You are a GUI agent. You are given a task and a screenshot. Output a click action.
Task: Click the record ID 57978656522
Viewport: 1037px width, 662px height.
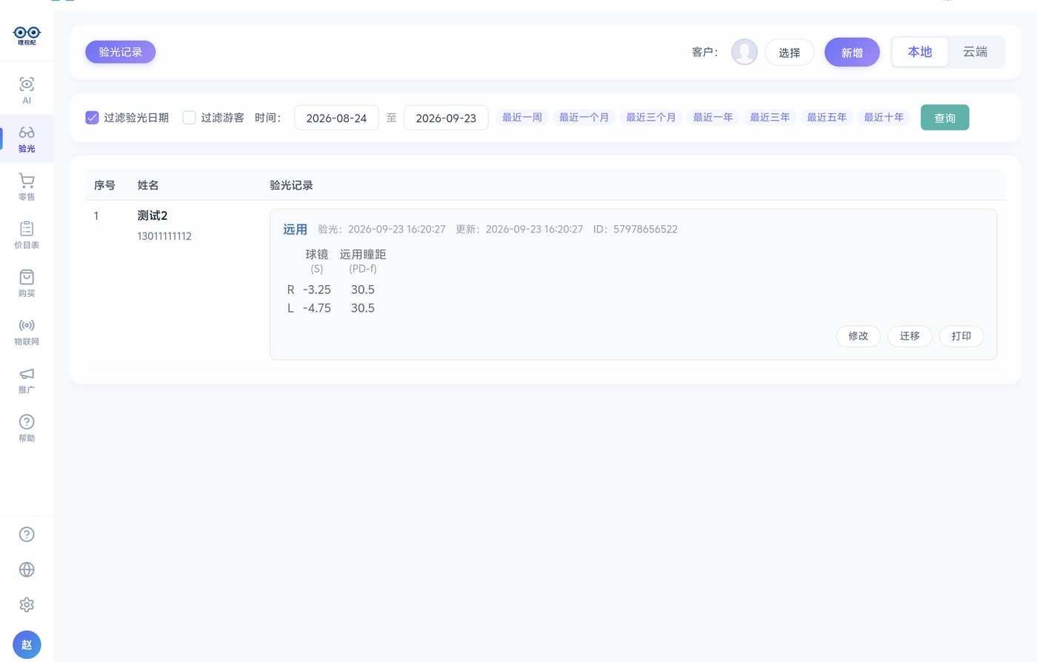(x=645, y=230)
